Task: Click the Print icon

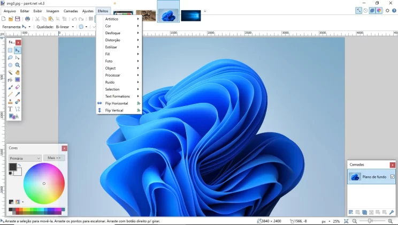Action: point(27,19)
